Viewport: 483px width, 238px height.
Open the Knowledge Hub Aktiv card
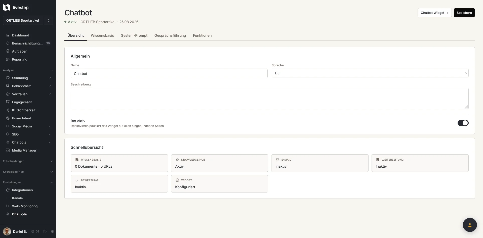click(219, 163)
